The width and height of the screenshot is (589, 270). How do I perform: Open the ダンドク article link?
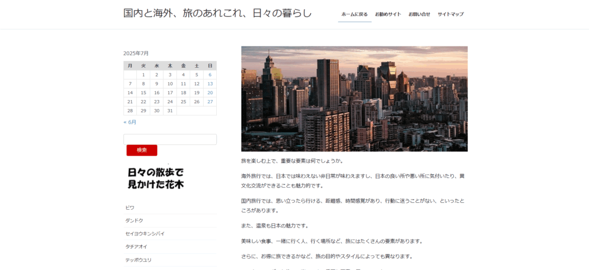pyautogui.click(x=134, y=221)
